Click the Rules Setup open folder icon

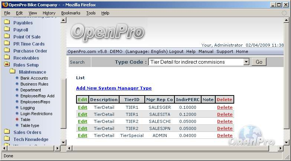coord(7,65)
